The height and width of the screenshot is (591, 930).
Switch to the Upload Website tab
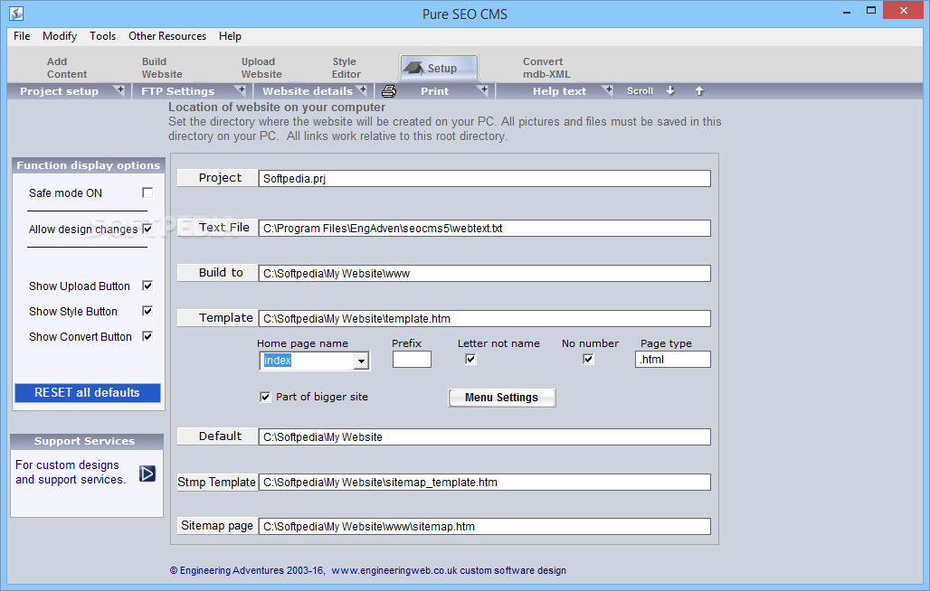point(261,68)
